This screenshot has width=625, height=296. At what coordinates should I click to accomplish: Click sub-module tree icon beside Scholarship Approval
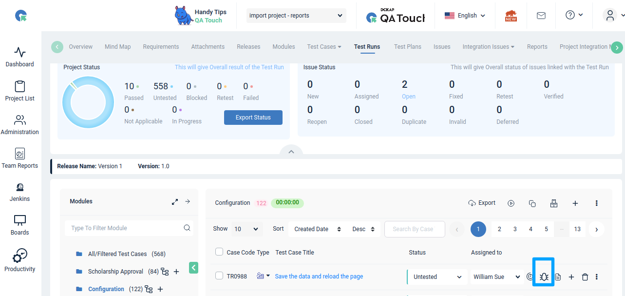165,272
